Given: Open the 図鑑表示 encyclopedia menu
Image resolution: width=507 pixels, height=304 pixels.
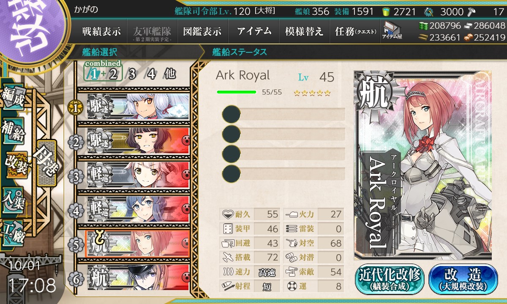Looking at the screenshot, I should (x=202, y=31).
